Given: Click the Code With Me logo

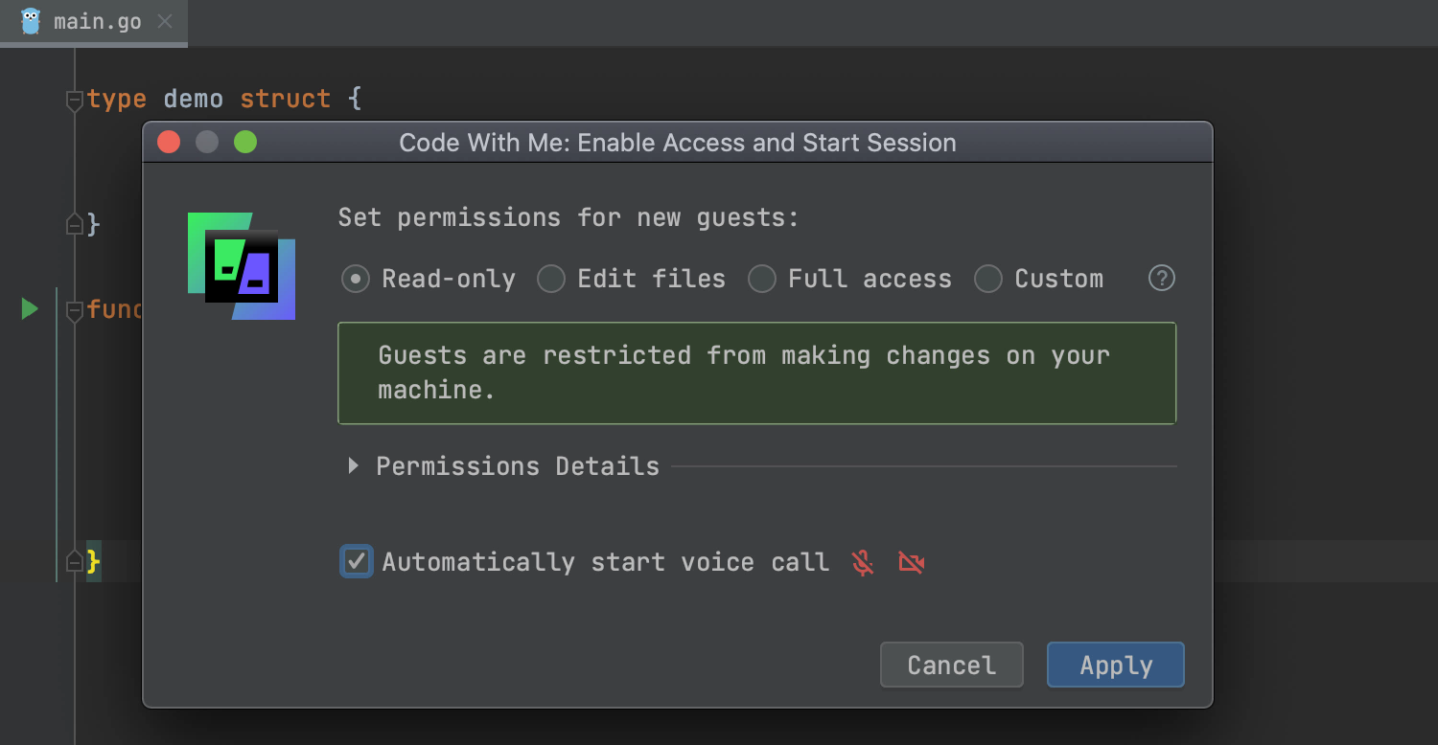Looking at the screenshot, I should coord(242,266).
